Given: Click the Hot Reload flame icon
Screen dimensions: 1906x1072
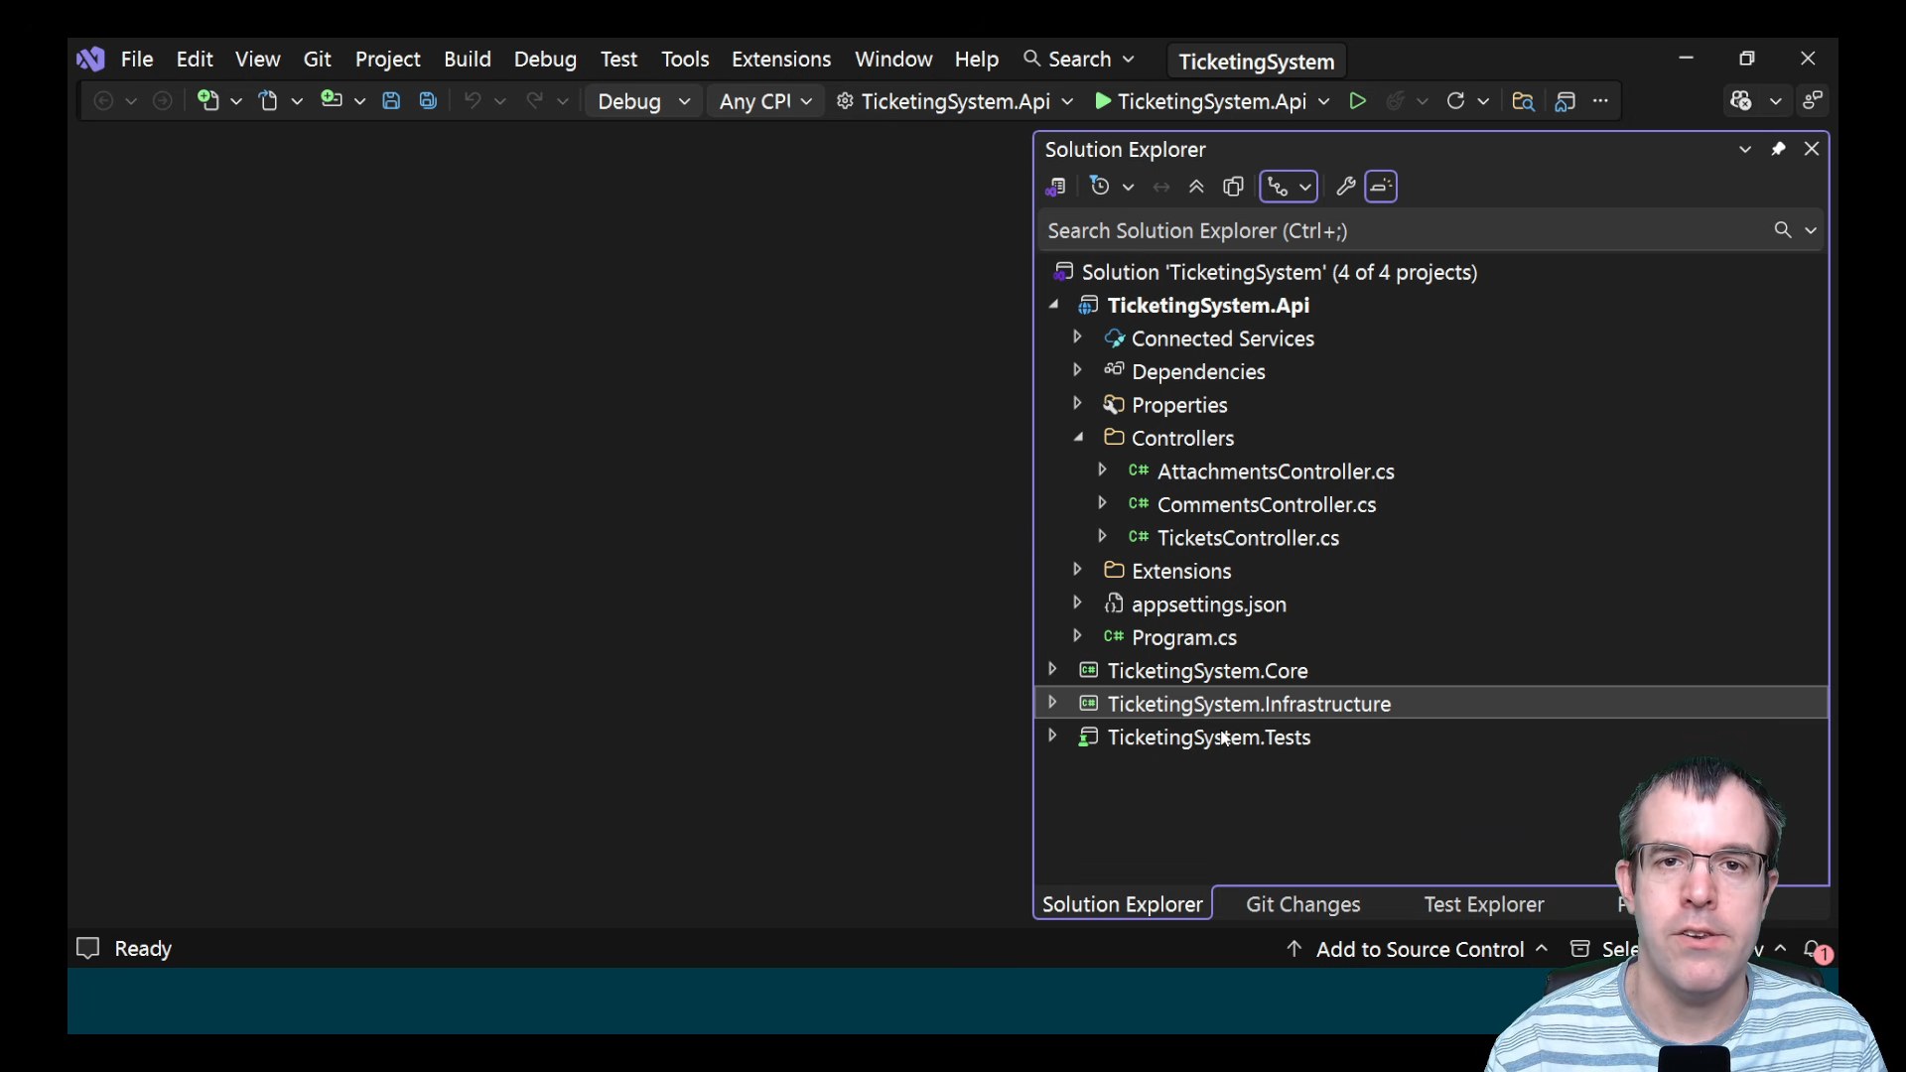Looking at the screenshot, I should pos(1395,100).
